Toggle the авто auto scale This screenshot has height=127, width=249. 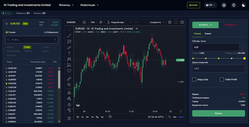pos(181,117)
